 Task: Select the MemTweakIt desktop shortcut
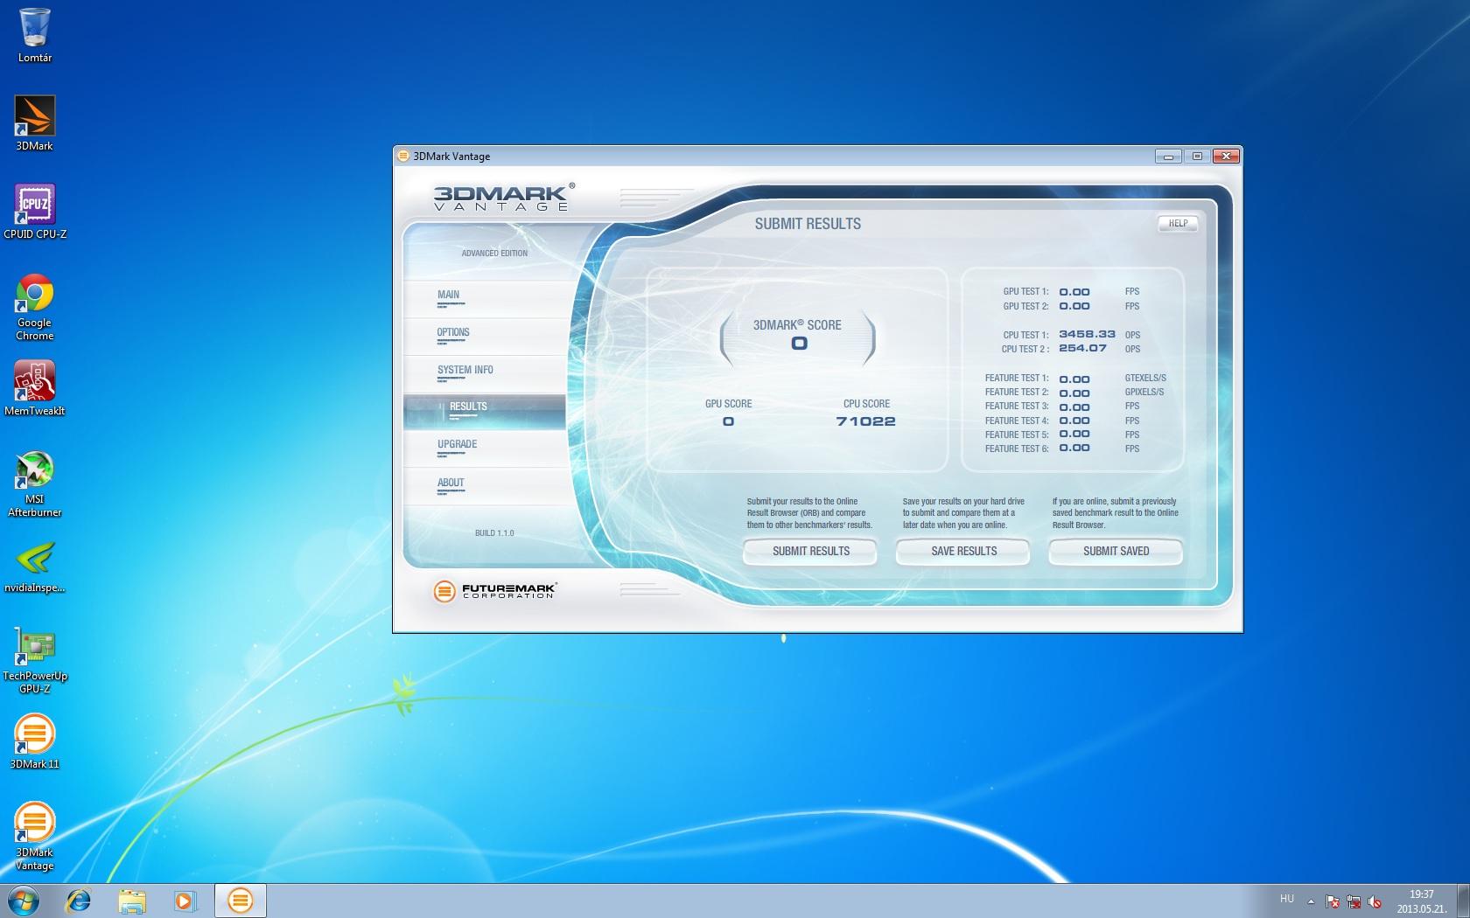click(x=35, y=388)
